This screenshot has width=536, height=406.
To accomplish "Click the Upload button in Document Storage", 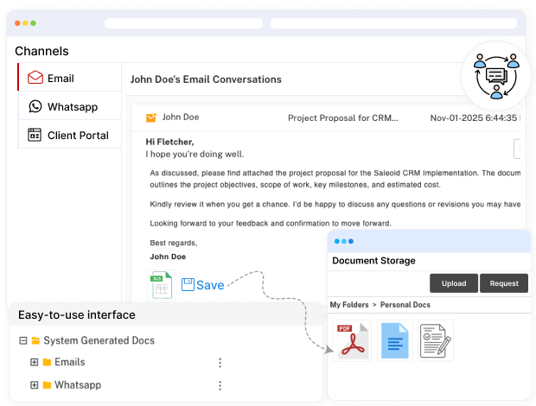I will tap(454, 283).
